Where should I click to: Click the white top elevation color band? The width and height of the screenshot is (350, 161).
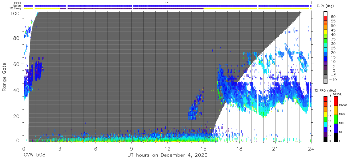click(x=326, y=14)
